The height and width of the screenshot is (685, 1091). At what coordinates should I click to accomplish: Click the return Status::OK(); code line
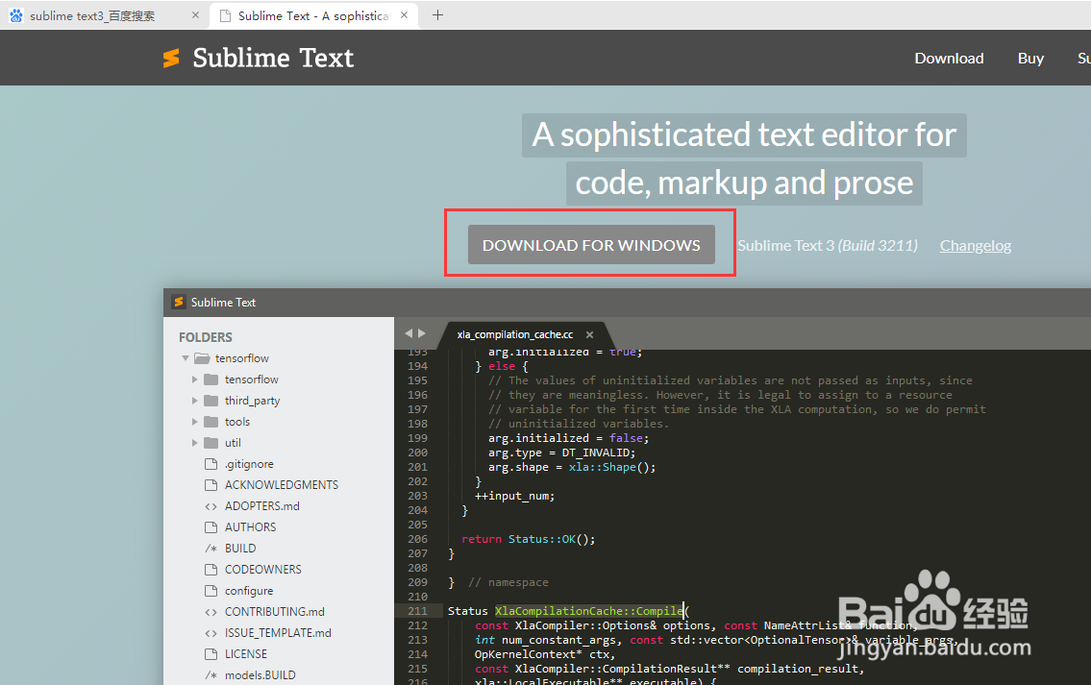(528, 539)
